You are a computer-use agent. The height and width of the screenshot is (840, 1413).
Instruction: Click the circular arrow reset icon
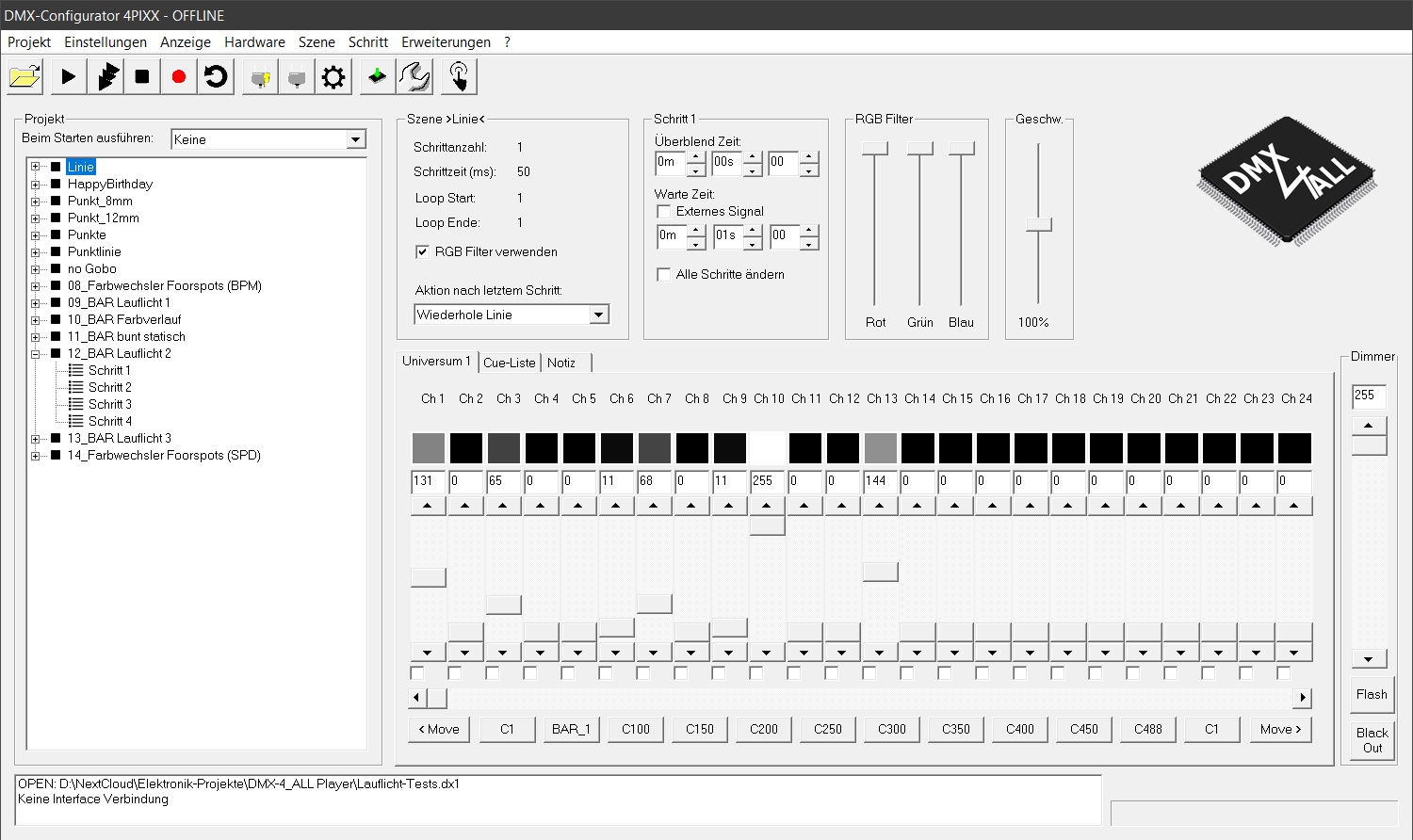[216, 76]
